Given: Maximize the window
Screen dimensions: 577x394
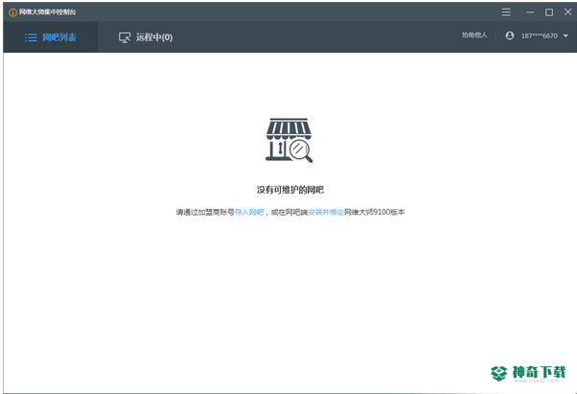Looking at the screenshot, I should click(x=549, y=12).
